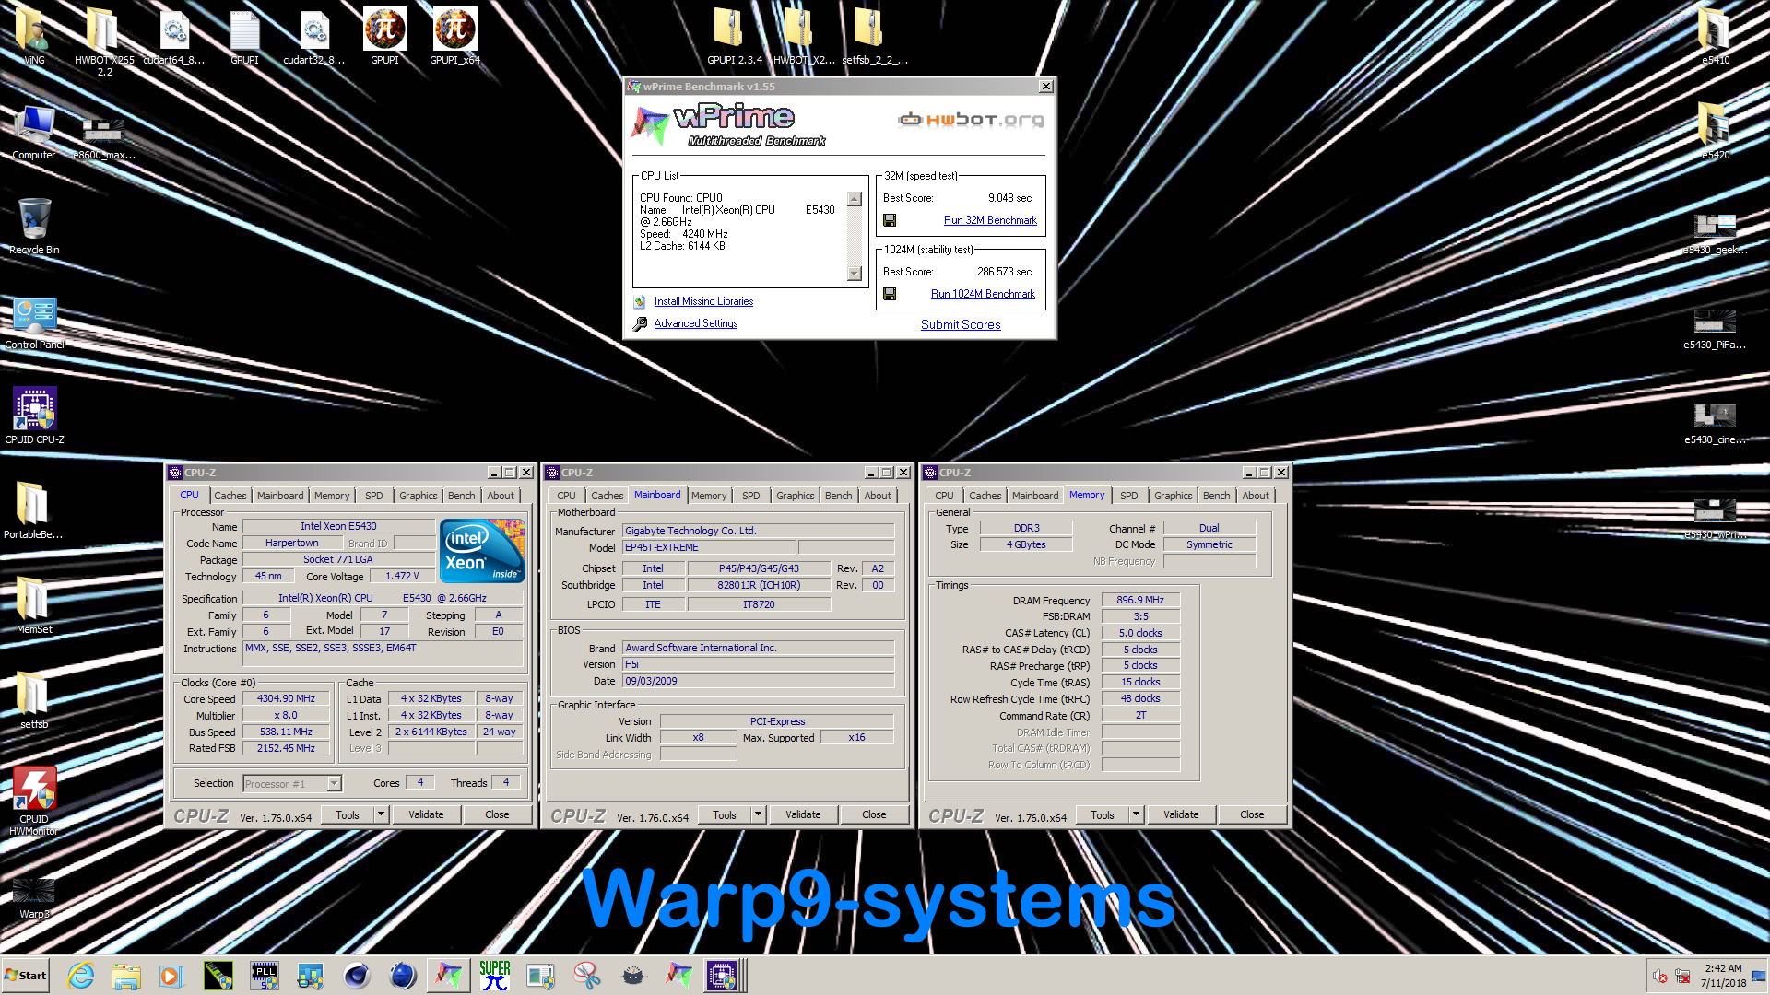This screenshot has height=995, width=1770.
Task: Open the Start menu
Action: click(x=26, y=976)
